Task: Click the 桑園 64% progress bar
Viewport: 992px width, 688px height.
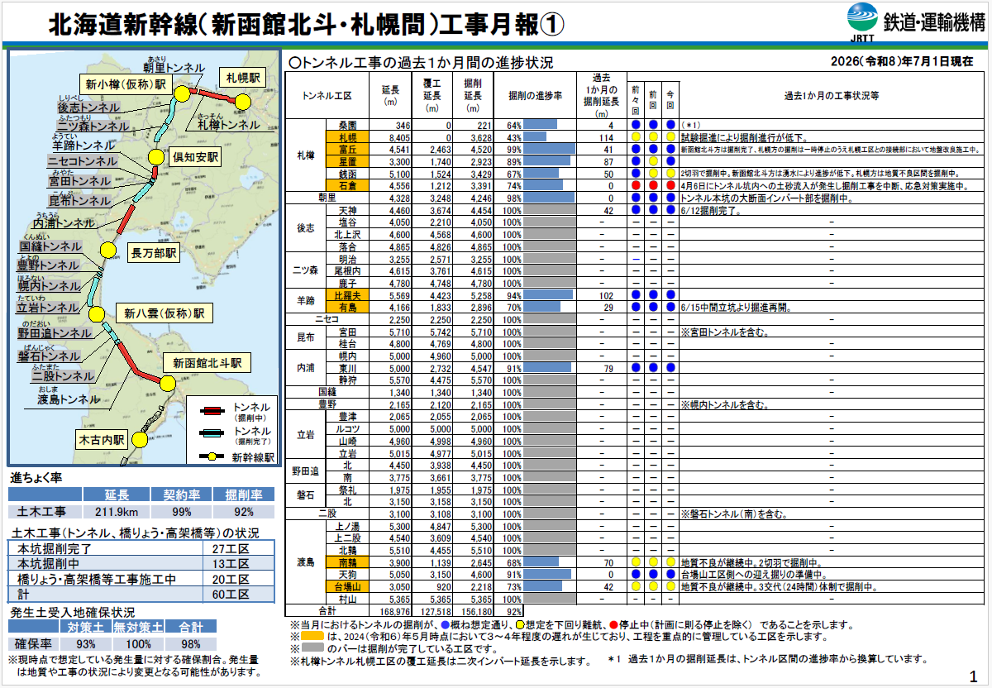Action: (x=541, y=125)
